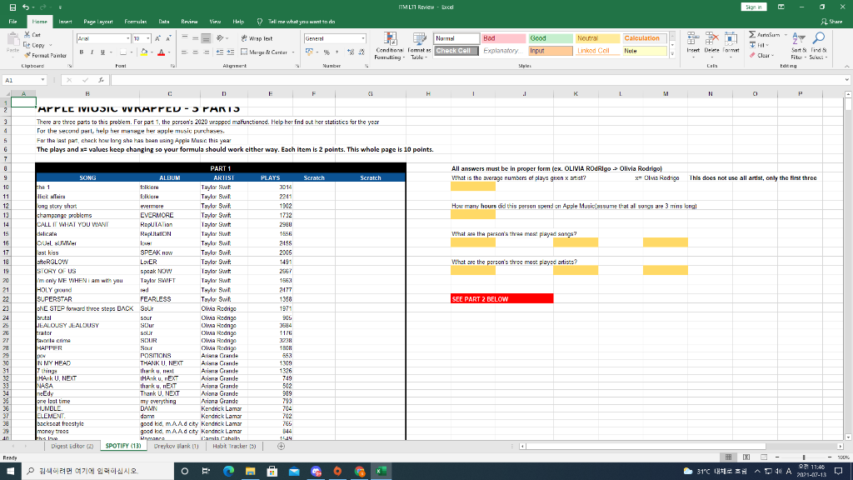Open the Insert ribbon tab
Image resolution: width=853 pixels, height=480 pixels.
point(65,22)
